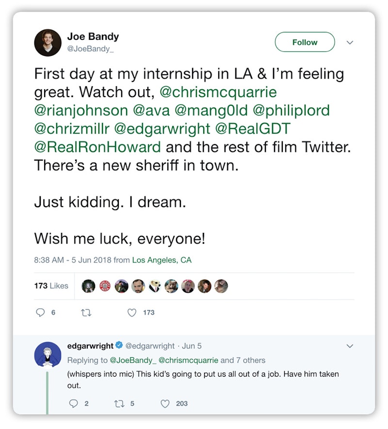Open the Los Angeles, CA location
This screenshot has width=388, height=429.
pos(162,260)
